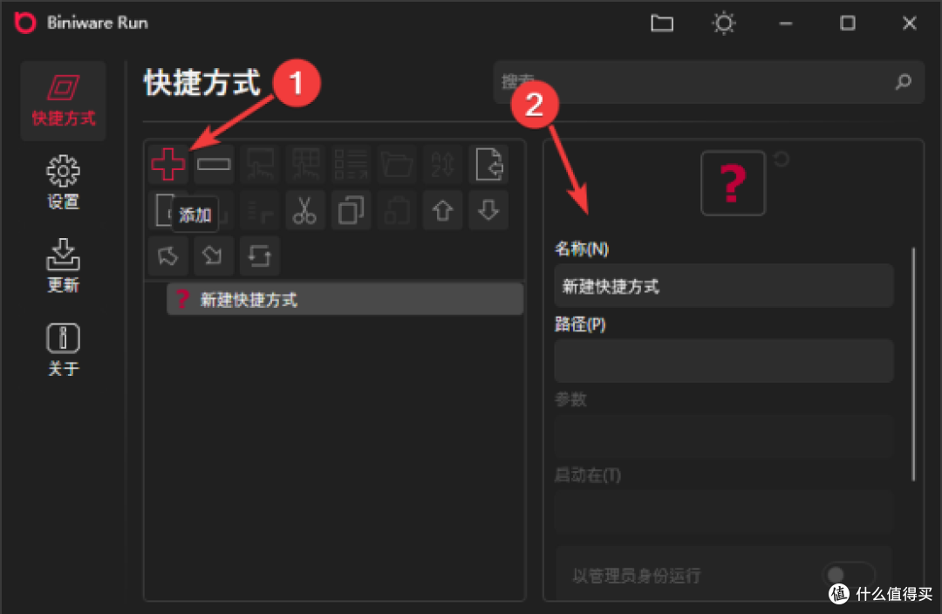Click the red question mark icon thumbnail
This screenshot has width=942, height=614.
[x=733, y=183]
